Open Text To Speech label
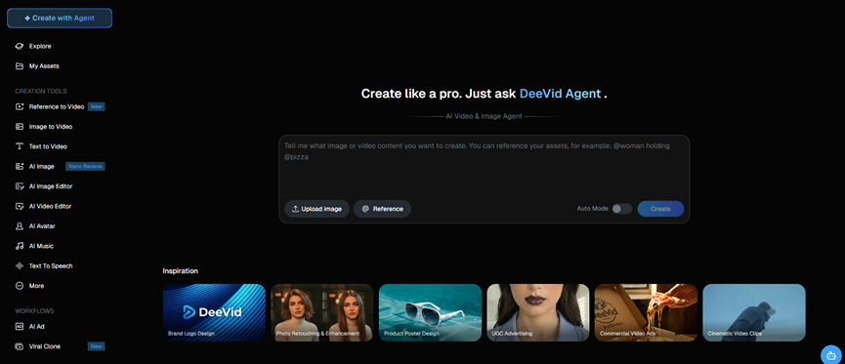 51,266
